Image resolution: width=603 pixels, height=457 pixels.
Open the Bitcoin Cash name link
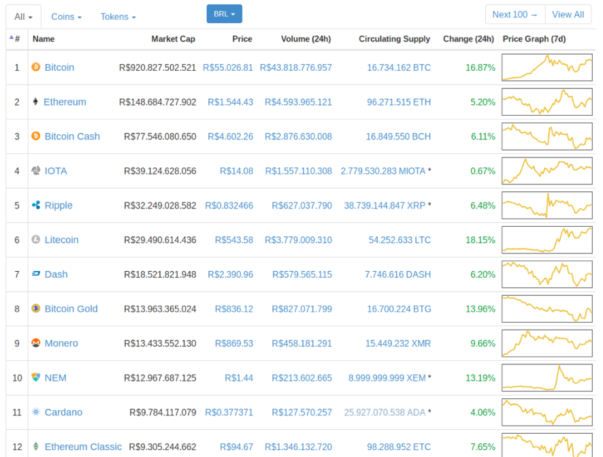coord(72,136)
